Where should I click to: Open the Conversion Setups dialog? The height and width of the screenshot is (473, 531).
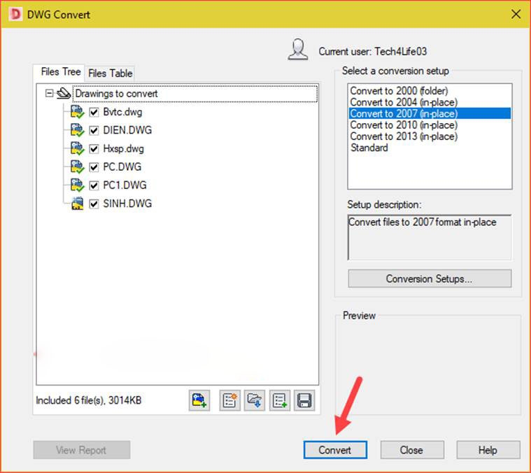coord(430,278)
